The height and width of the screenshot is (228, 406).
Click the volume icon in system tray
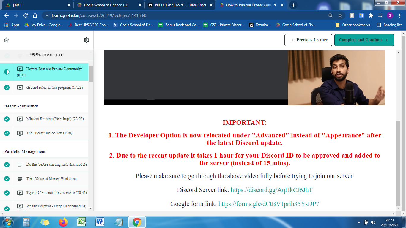pos(373,222)
